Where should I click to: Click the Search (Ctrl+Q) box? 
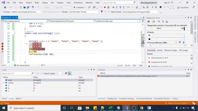120,2
